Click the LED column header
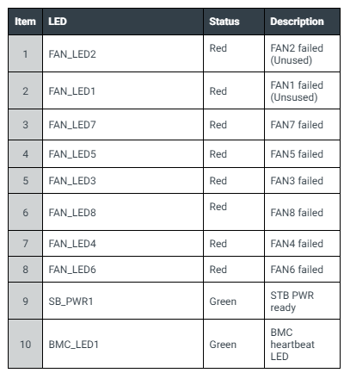Viewport: 344px width, 373px height. pyautogui.click(x=123, y=22)
